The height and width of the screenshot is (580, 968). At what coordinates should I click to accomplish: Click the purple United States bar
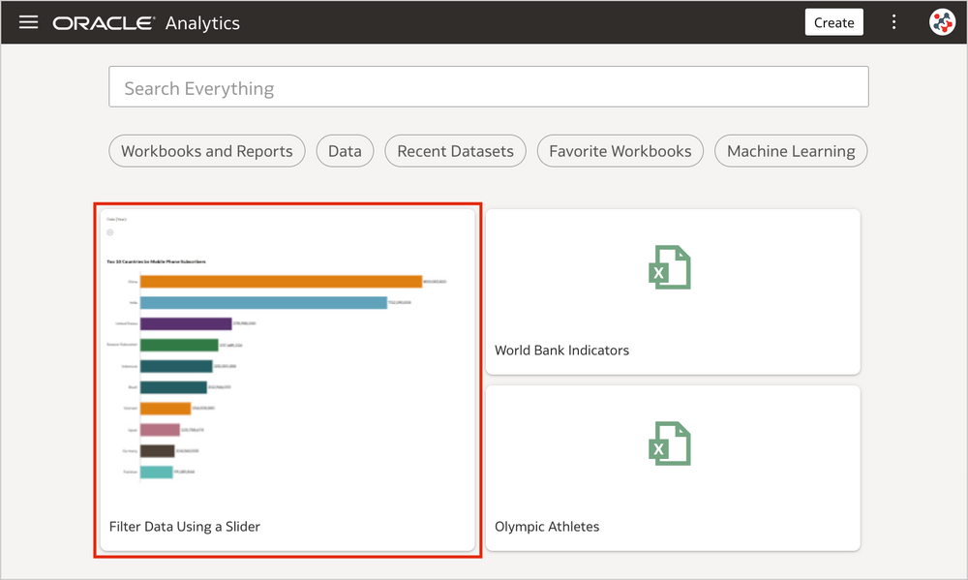coord(186,324)
